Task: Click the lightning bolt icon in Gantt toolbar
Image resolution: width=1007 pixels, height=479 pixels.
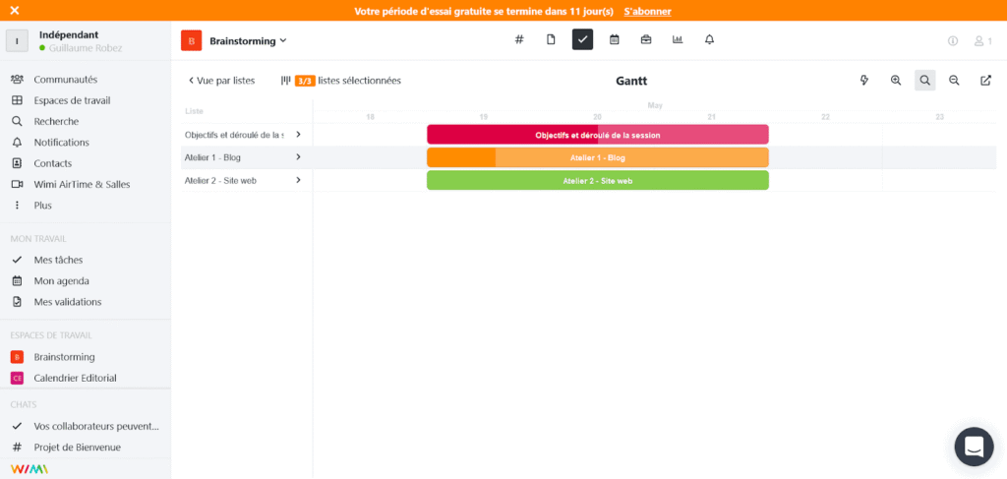Action: [x=864, y=81]
